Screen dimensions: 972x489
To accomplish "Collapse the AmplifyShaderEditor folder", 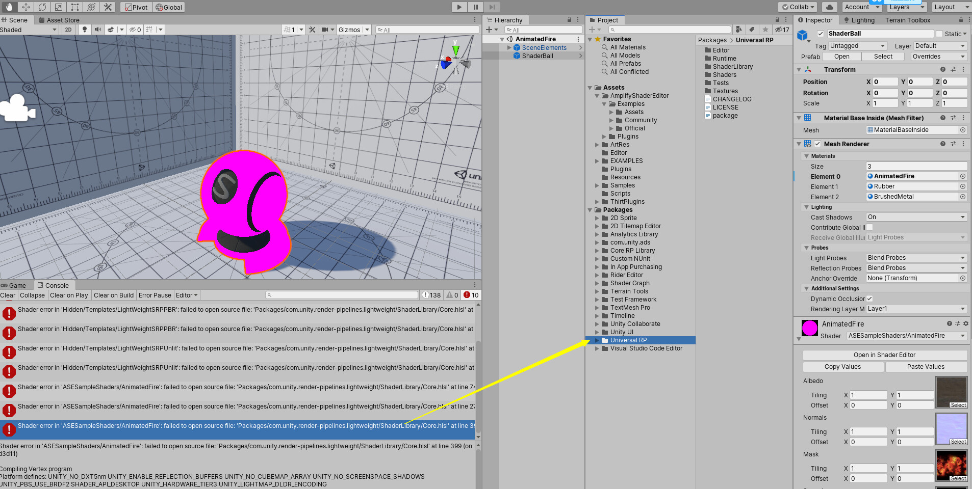I will [x=597, y=95].
